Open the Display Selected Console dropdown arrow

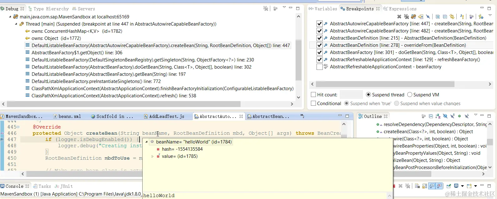[x=462, y=186]
